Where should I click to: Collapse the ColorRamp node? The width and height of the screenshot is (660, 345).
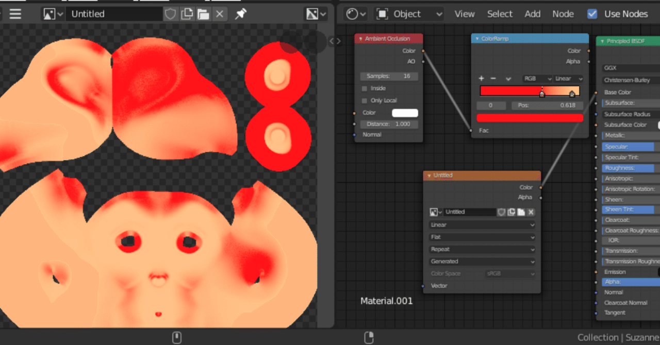(477, 39)
